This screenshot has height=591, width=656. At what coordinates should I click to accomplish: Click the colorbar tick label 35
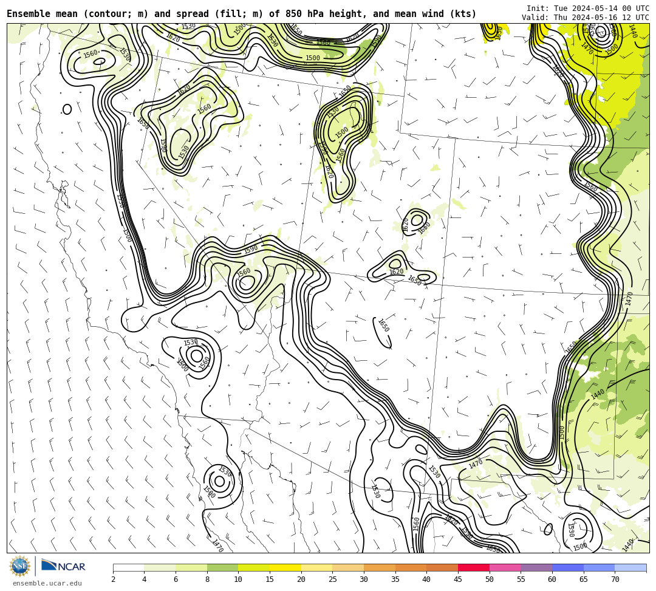[395, 579]
